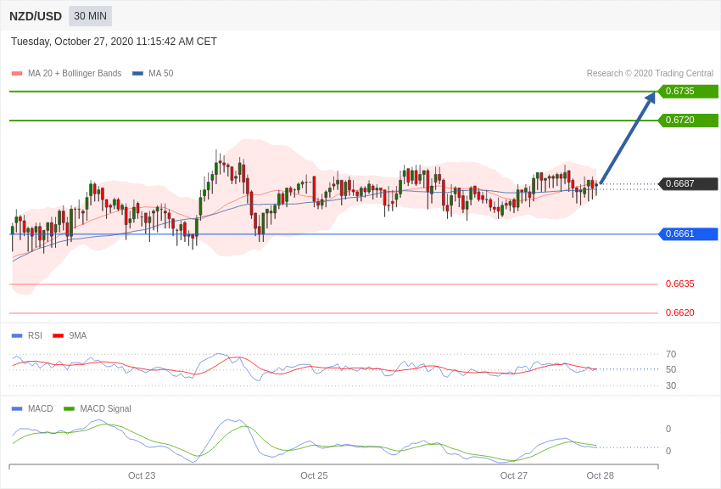Click the RSI 30 level label
This screenshot has width=721, height=489.
click(x=671, y=385)
